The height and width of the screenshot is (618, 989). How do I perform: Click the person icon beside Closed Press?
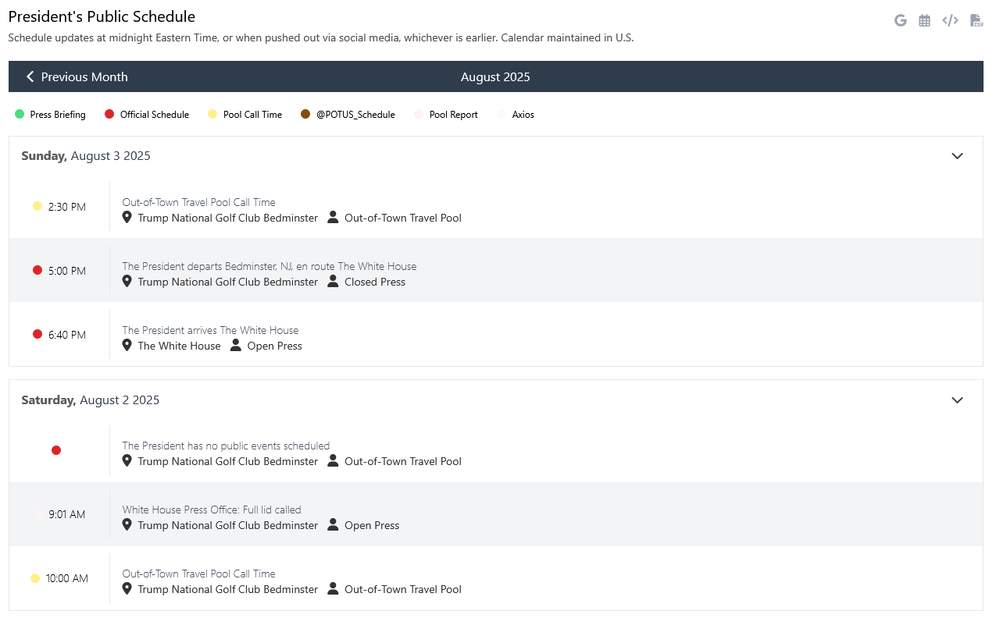click(333, 281)
